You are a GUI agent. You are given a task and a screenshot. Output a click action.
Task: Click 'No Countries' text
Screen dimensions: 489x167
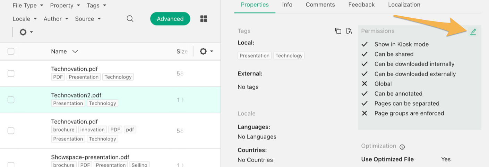255,160
